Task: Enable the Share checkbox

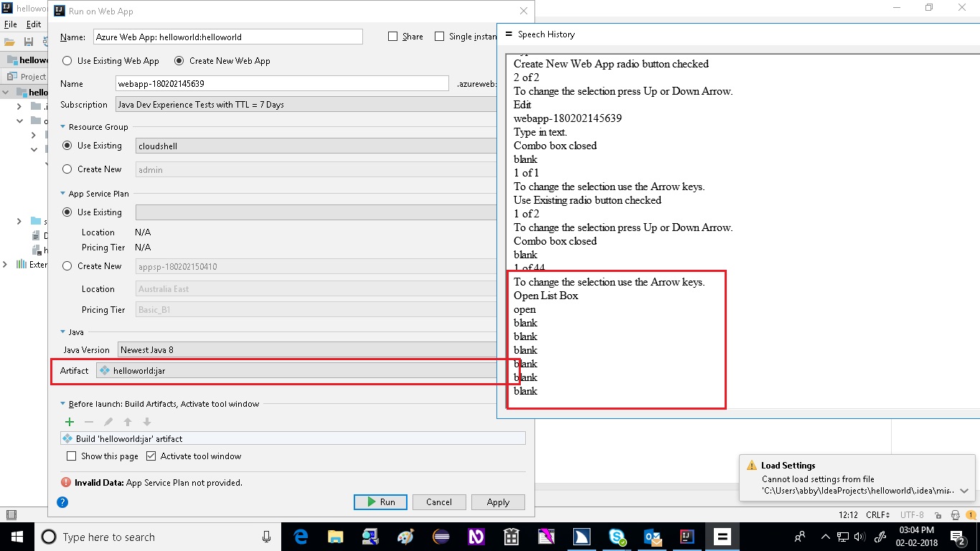Action: (x=393, y=36)
